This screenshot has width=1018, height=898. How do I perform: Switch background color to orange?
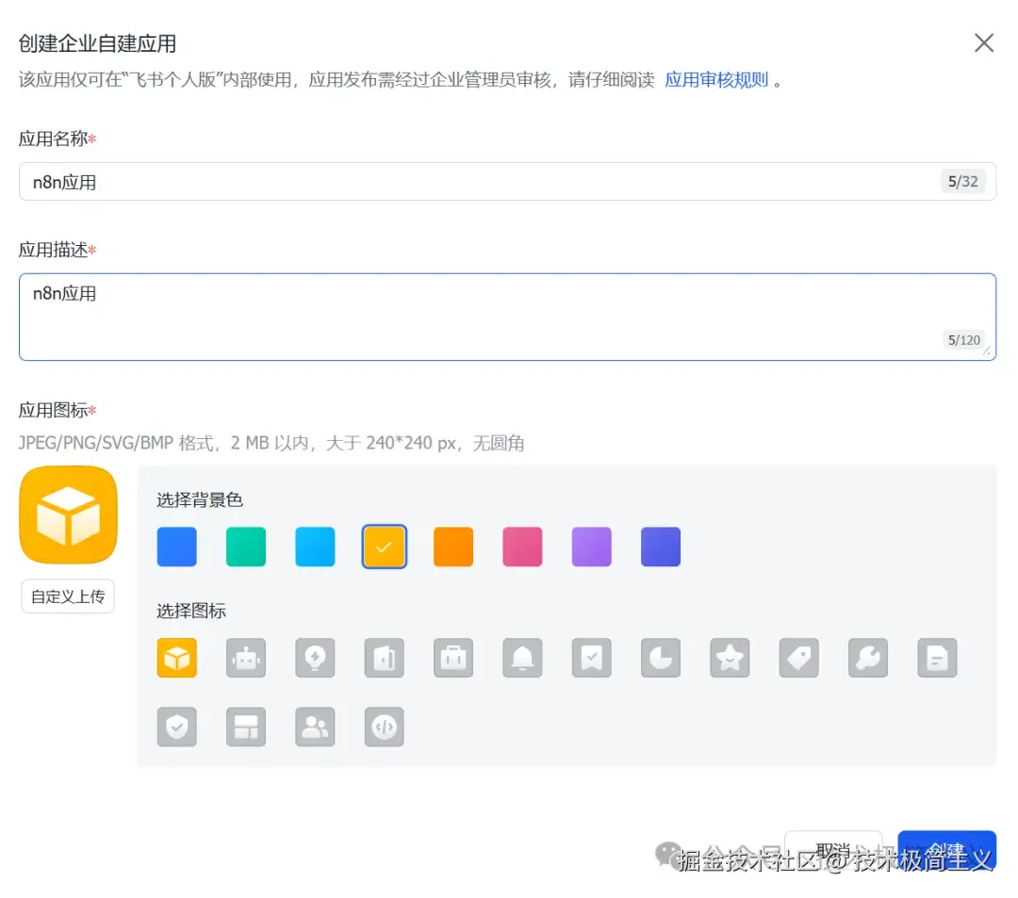pyautogui.click(x=452, y=547)
